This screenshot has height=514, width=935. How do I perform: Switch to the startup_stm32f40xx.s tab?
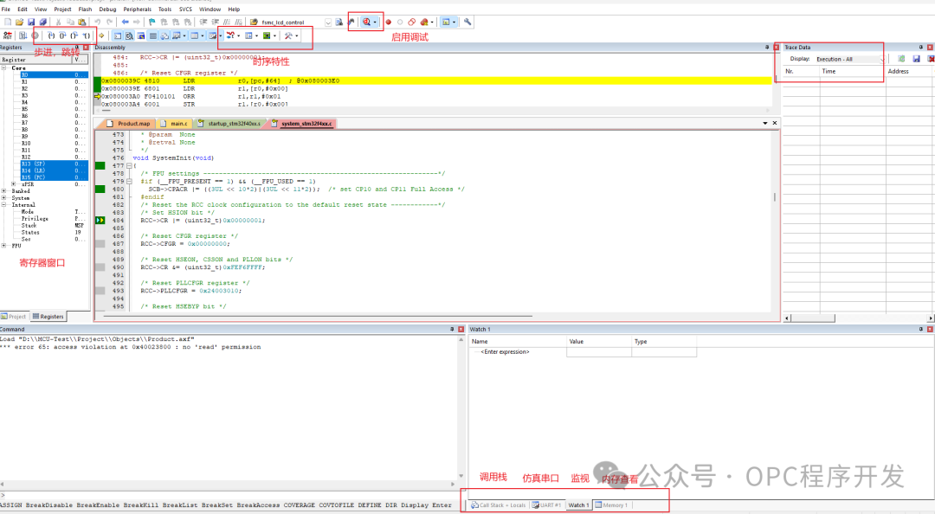(229, 124)
